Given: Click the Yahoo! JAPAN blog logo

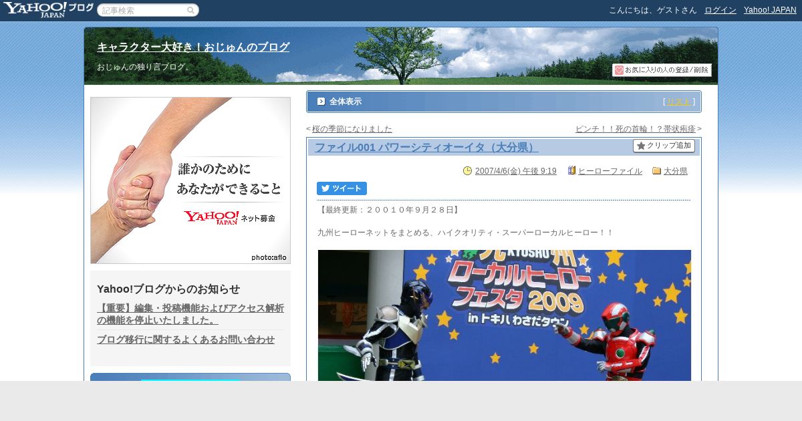Looking at the screenshot, I should (48, 9).
